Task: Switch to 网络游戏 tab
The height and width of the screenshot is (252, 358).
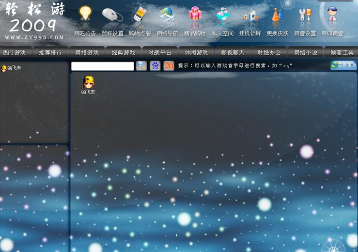Action: 87,52
